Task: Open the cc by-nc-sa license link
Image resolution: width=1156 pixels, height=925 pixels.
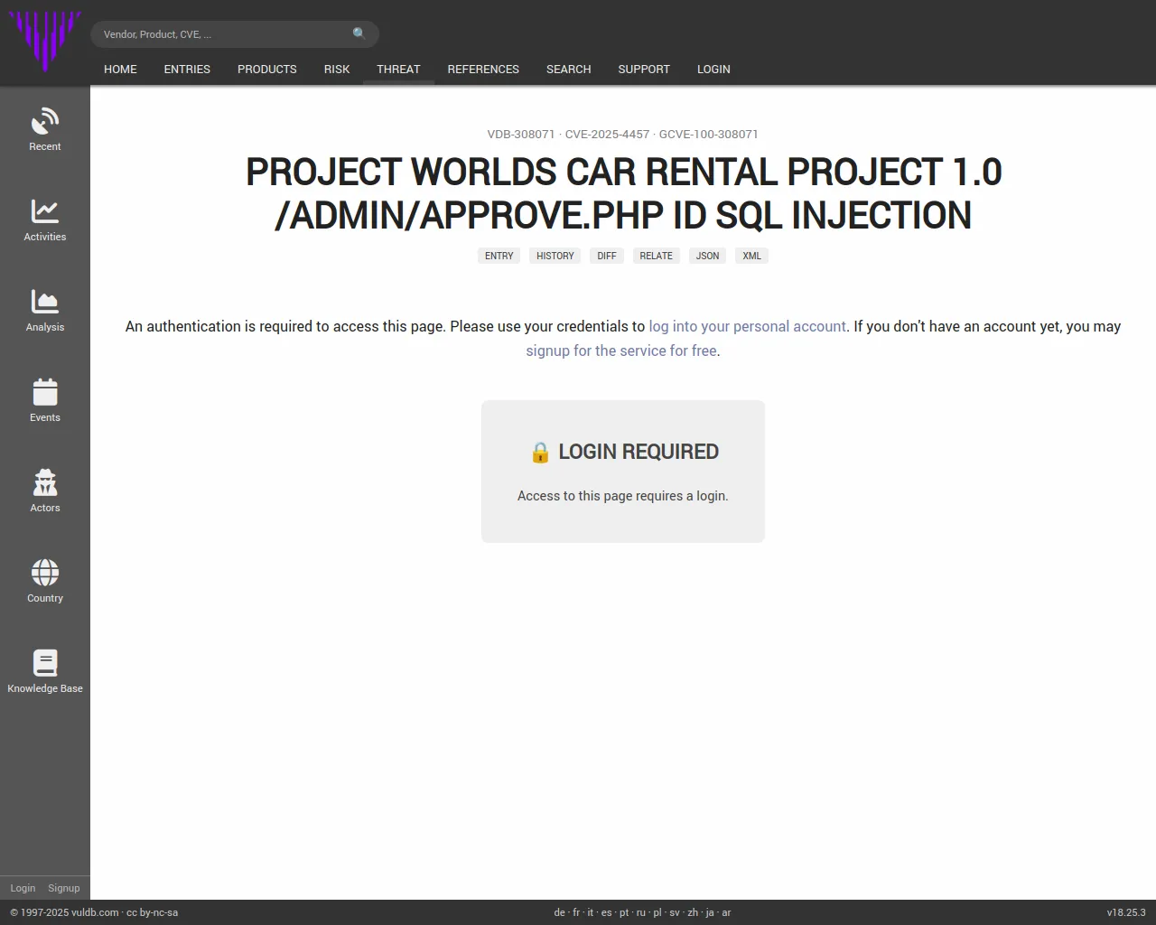Action: (x=152, y=912)
